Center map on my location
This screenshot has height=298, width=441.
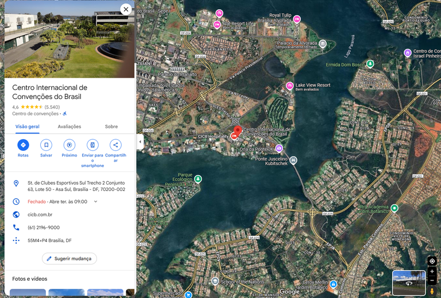pyautogui.click(x=432, y=261)
